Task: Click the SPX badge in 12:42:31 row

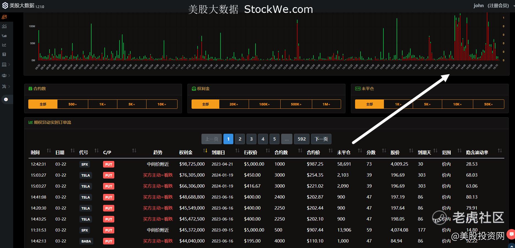Action: (85, 164)
